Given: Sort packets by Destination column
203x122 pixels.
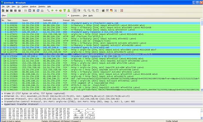Looking at the screenshot, I should click(x=52, y=20).
